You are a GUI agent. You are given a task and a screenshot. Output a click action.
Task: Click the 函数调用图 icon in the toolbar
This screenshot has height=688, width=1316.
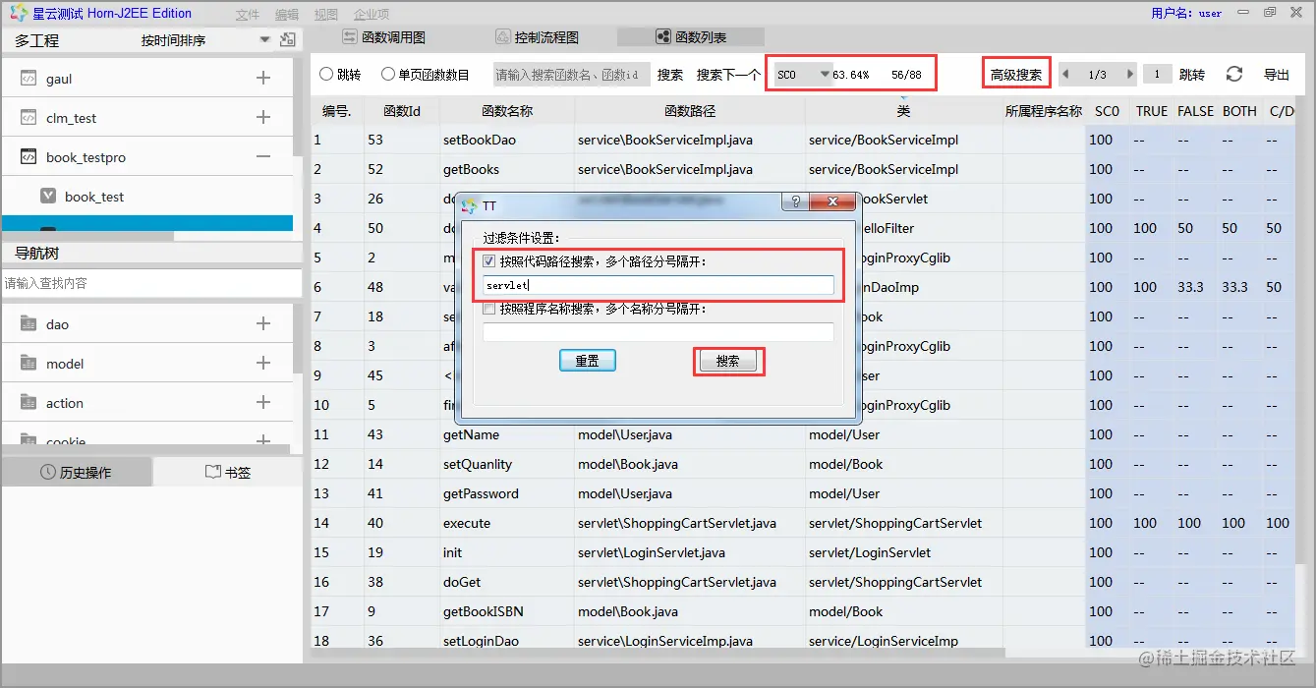(350, 36)
